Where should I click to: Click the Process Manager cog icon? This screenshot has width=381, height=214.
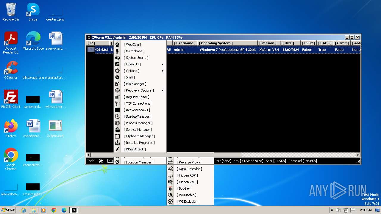click(117, 123)
